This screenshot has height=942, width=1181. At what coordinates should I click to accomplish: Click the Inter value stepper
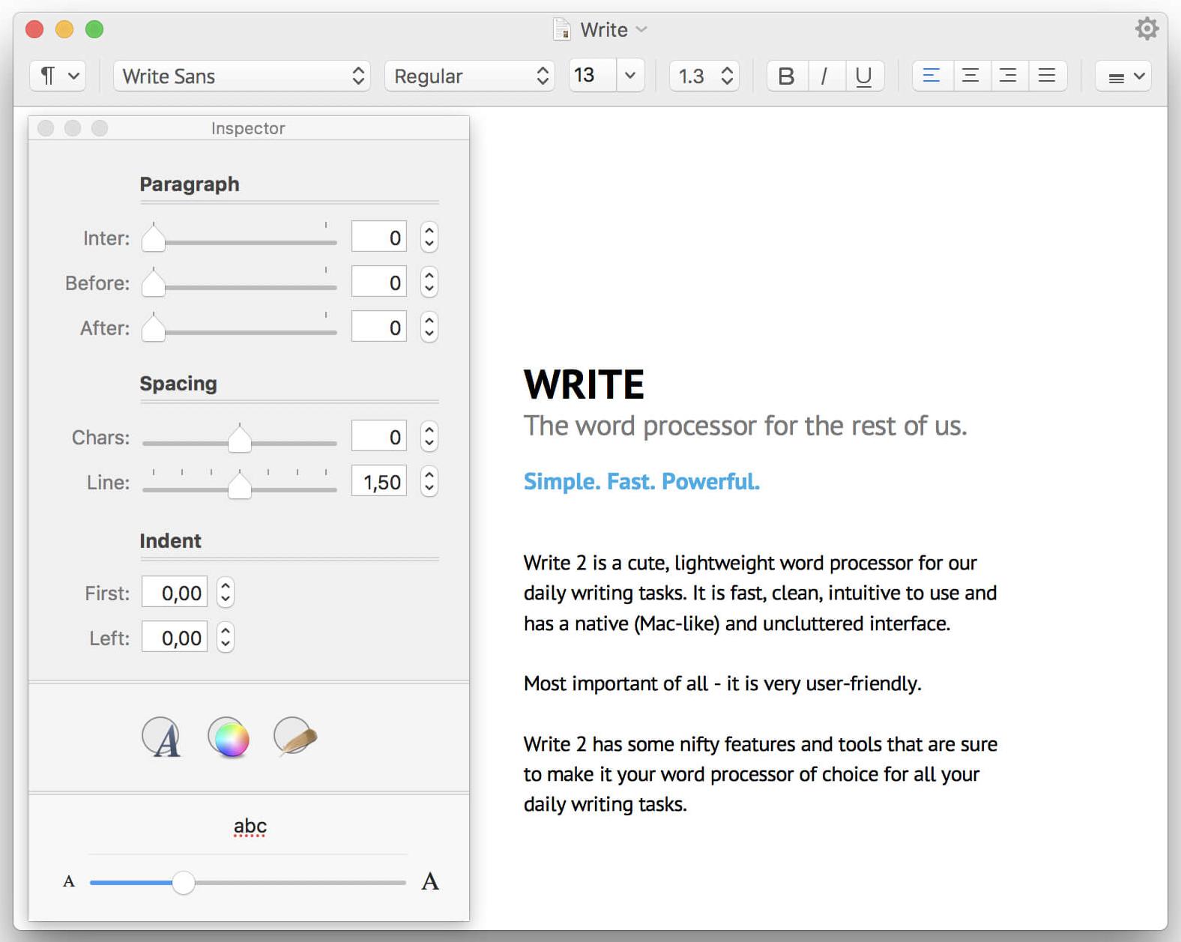429,238
